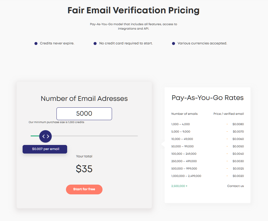The height and width of the screenshot is (221, 268).
Task: Select the 500,000 – 999,000 emails range
Action: point(184,169)
